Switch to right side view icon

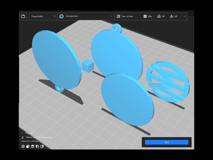pos(42,146)
